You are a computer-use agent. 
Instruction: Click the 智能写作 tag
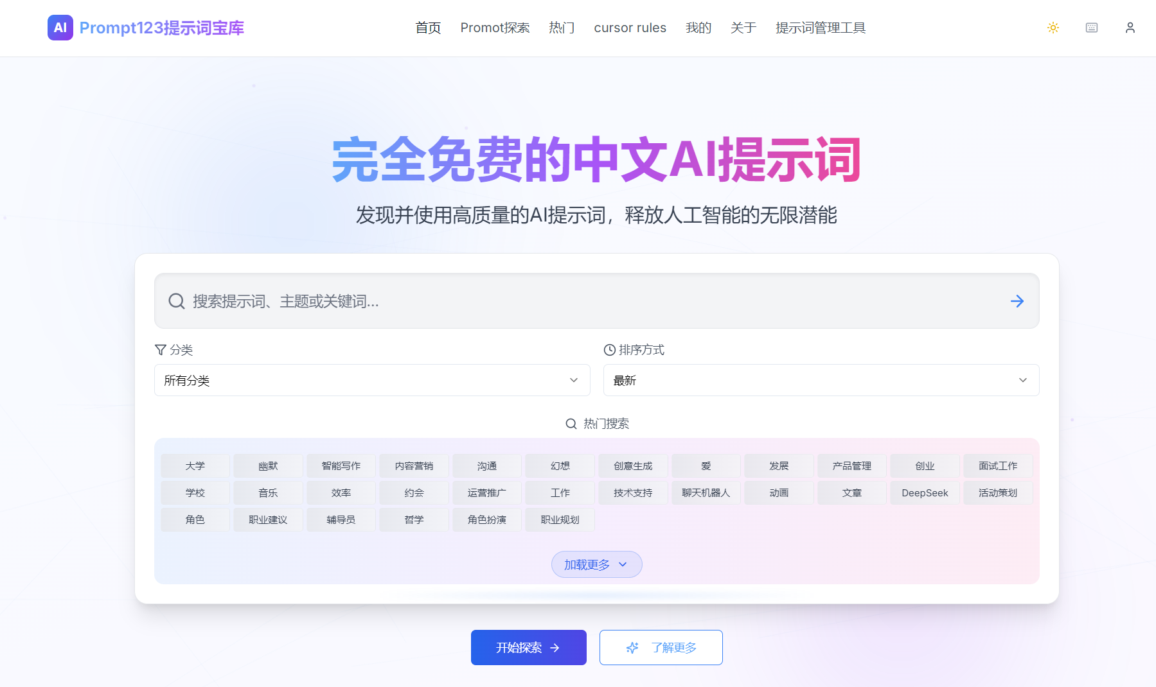(341, 466)
